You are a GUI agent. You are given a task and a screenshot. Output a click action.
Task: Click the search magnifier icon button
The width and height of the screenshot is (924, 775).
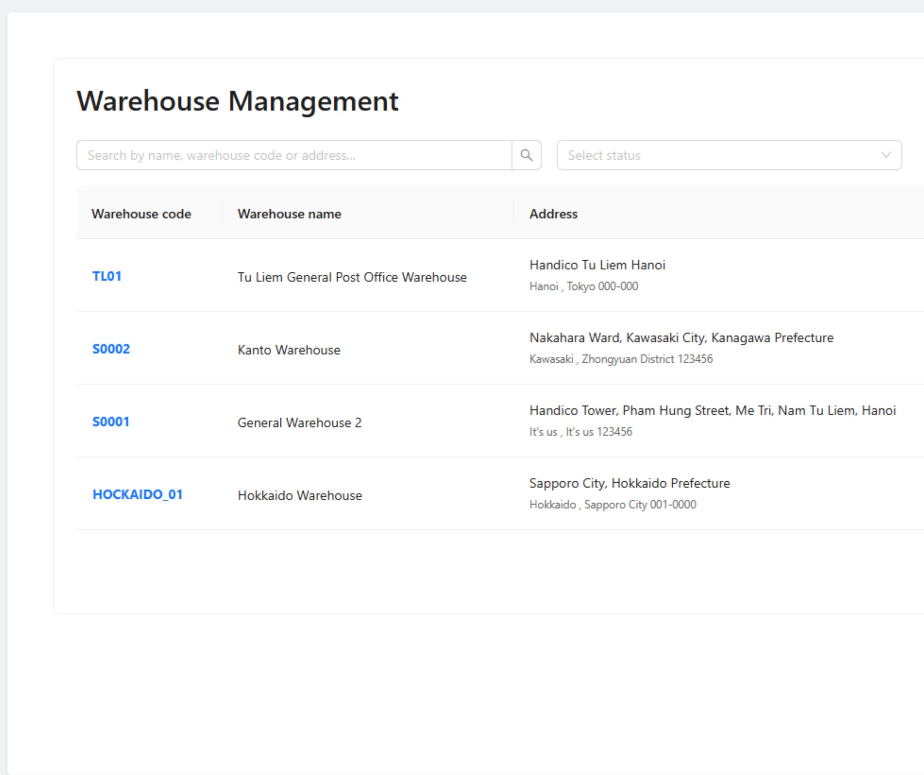526,155
